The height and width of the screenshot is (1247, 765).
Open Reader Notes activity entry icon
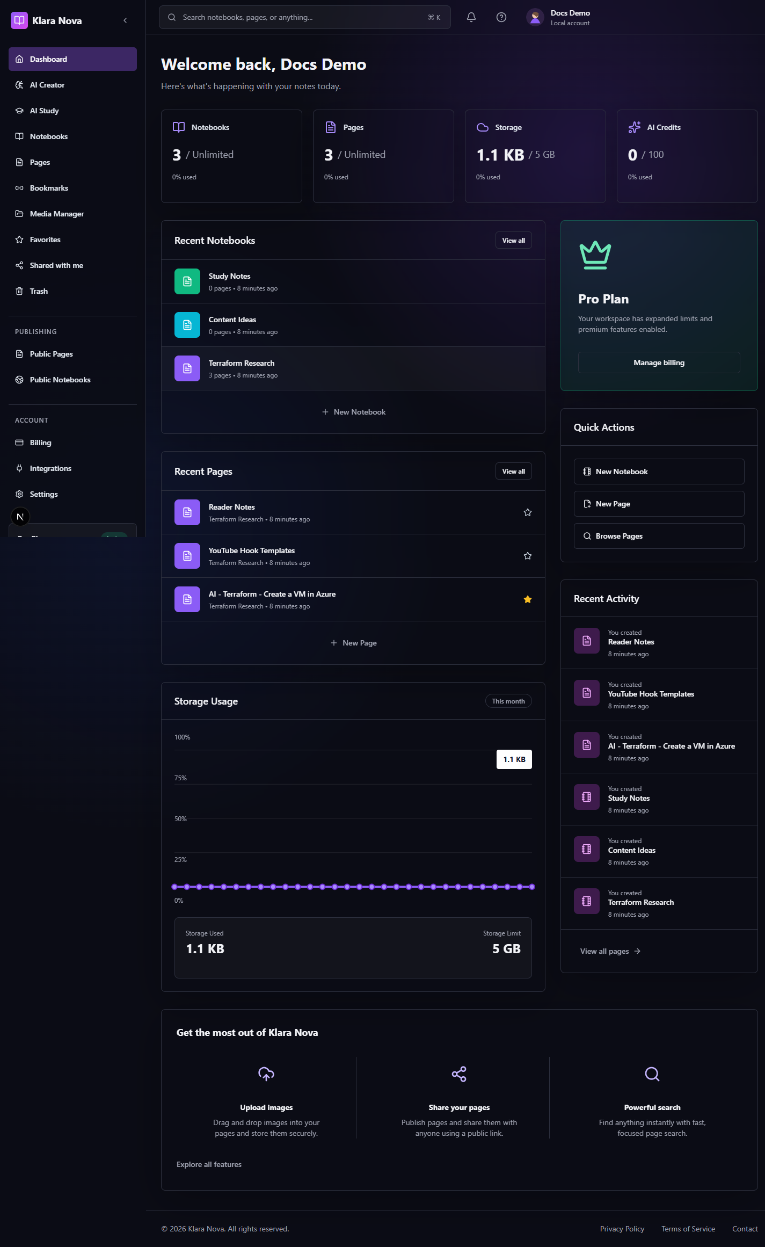587,641
